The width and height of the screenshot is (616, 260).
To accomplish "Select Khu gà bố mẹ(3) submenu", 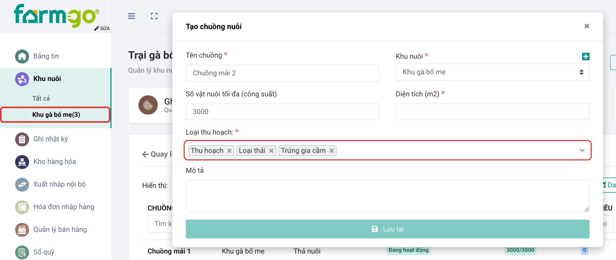I will (x=56, y=115).
